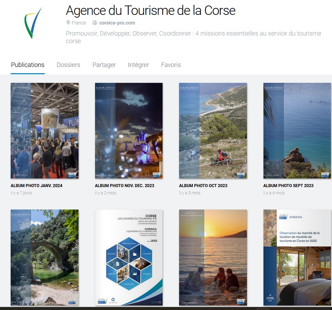Click the Agence du Tourisme logo icon
The width and height of the screenshot is (332, 310).
click(x=33, y=23)
